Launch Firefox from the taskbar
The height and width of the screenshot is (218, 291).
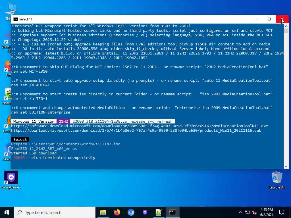[x=117, y=212]
